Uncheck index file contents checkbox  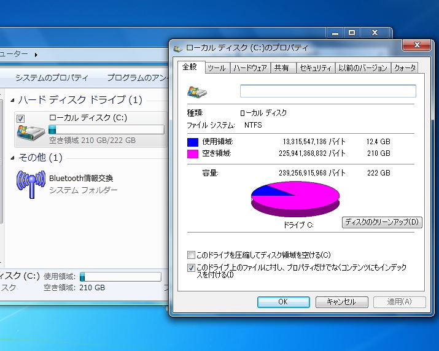[191, 268]
